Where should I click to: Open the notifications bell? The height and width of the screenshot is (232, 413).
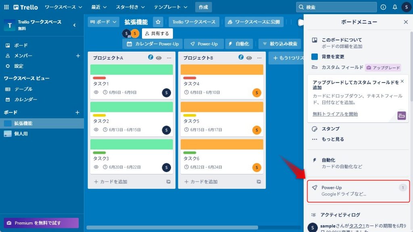click(394, 7)
